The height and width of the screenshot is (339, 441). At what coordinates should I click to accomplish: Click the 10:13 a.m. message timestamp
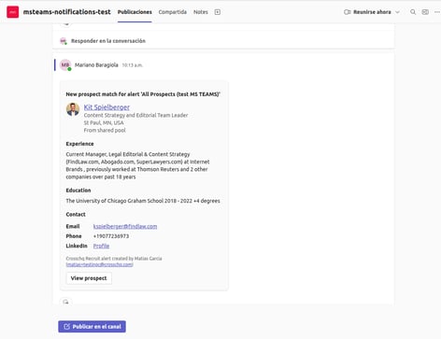(133, 65)
